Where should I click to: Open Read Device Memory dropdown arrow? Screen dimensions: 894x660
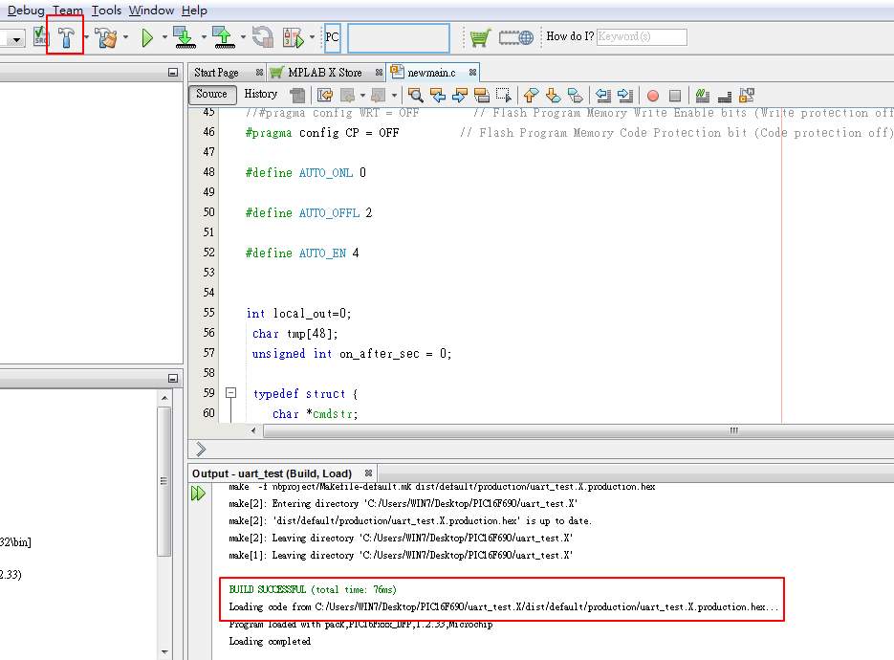point(244,37)
